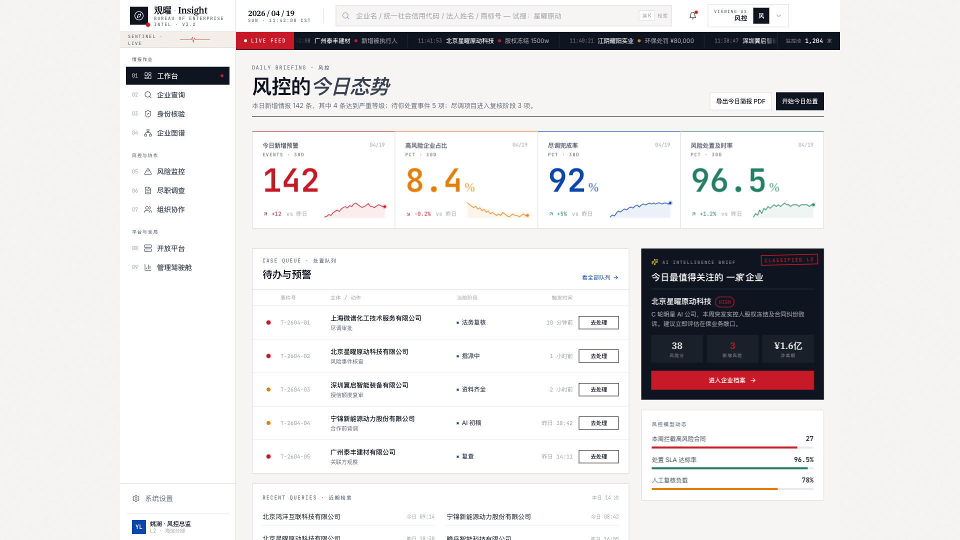Click 导出今日简报 PDF button
Image resolution: width=960 pixels, height=540 pixels.
pos(740,101)
